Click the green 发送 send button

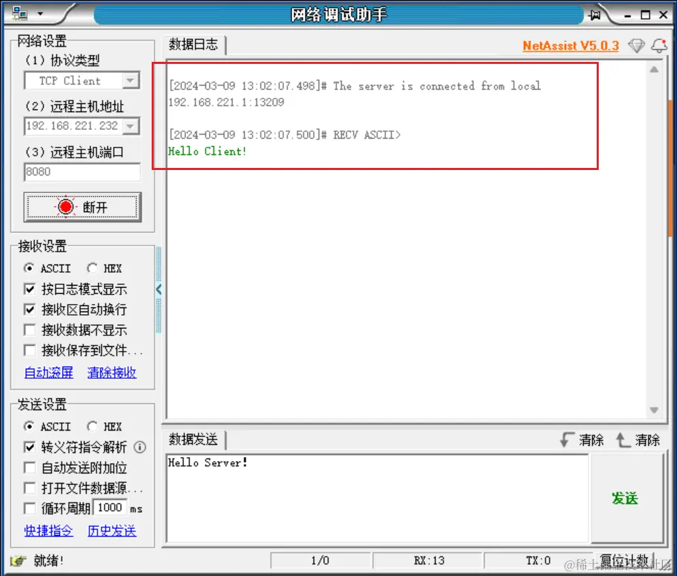click(626, 498)
